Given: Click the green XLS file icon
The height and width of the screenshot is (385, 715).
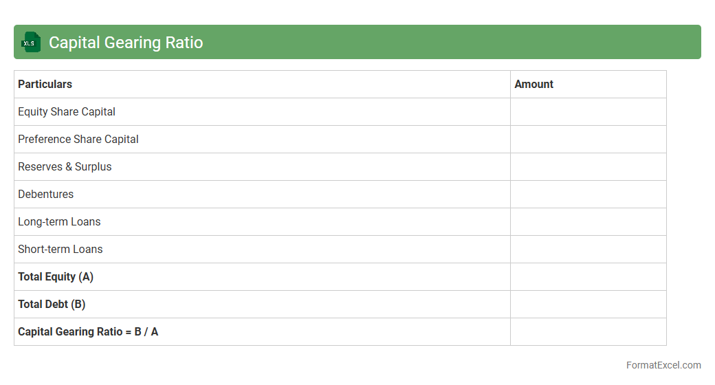Looking at the screenshot, I should [31, 43].
